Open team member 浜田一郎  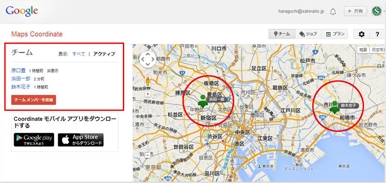(21, 79)
